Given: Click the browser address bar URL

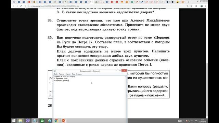Looking at the screenshot, I should [53, 6].
